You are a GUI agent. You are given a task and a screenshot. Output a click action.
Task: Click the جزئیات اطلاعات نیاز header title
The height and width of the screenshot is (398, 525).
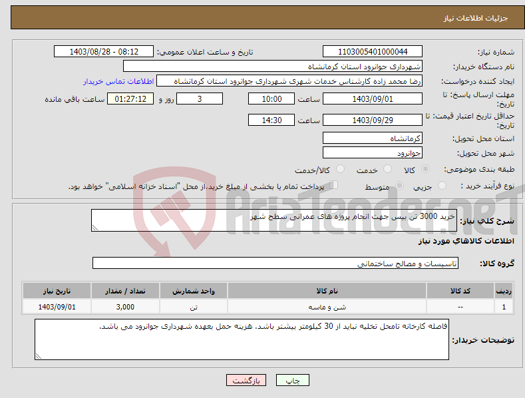[x=476, y=18]
